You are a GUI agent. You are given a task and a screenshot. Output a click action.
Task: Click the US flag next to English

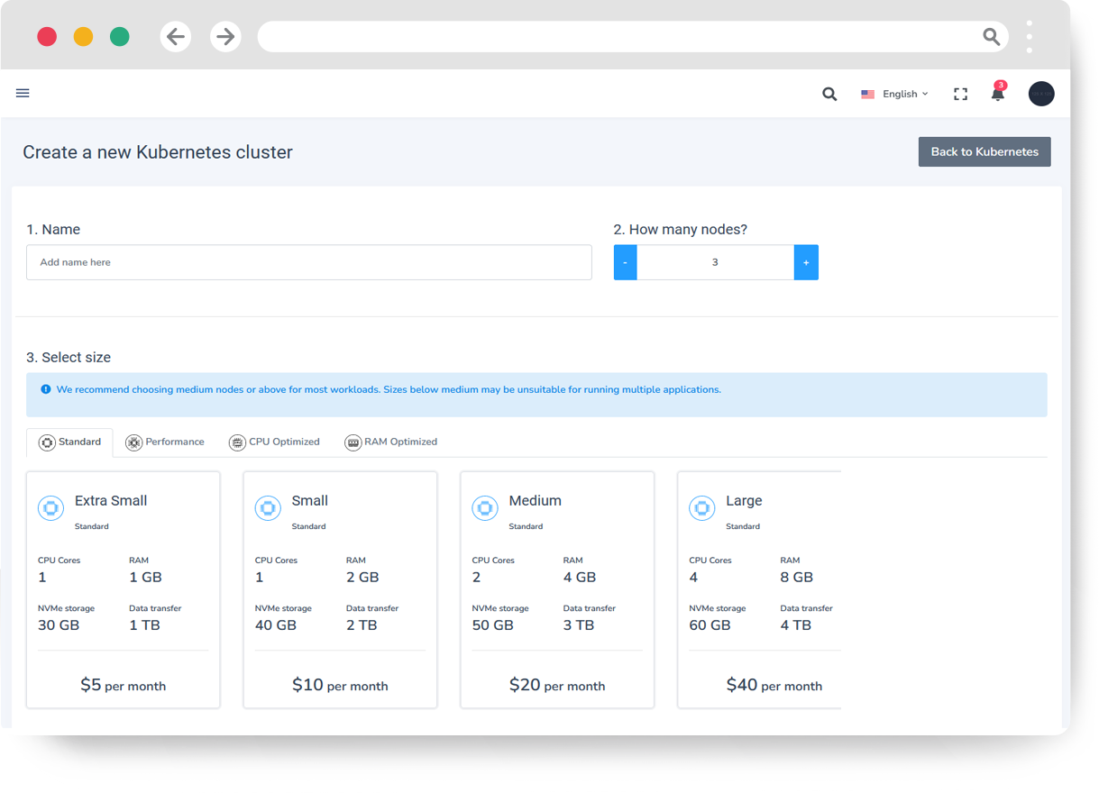tap(867, 94)
